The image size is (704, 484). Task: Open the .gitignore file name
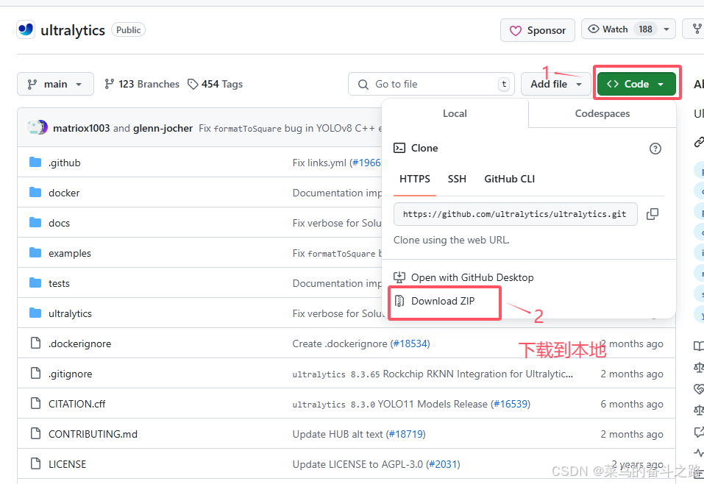click(71, 374)
